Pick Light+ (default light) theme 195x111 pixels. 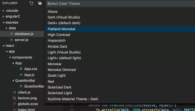click(x=120, y=58)
